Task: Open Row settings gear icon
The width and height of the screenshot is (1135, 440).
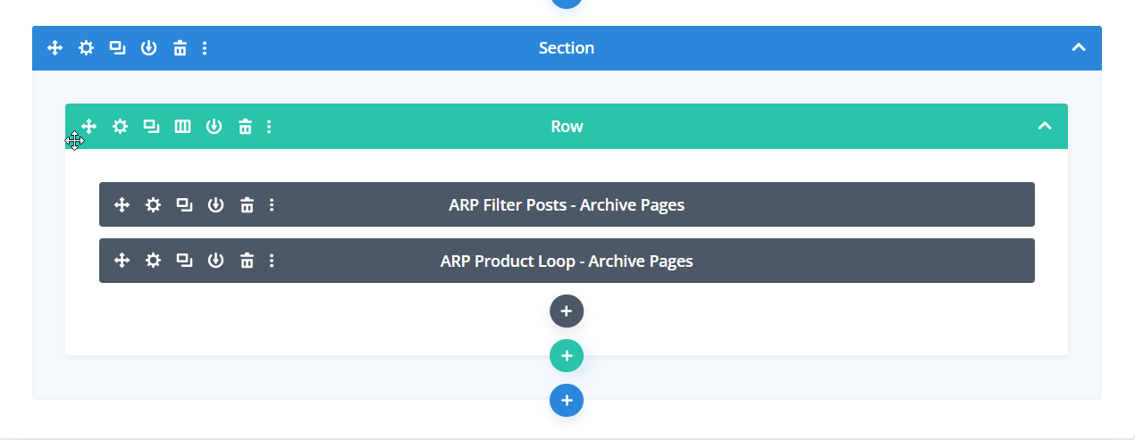Action: point(120,127)
